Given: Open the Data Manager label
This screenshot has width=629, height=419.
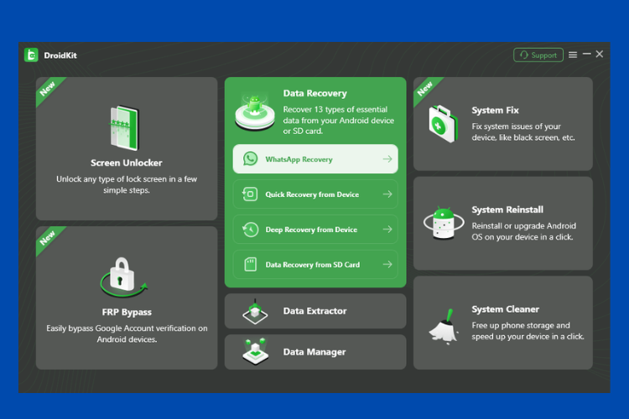Looking at the screenshot, I should pyautogui.click(x=314, y=352).
